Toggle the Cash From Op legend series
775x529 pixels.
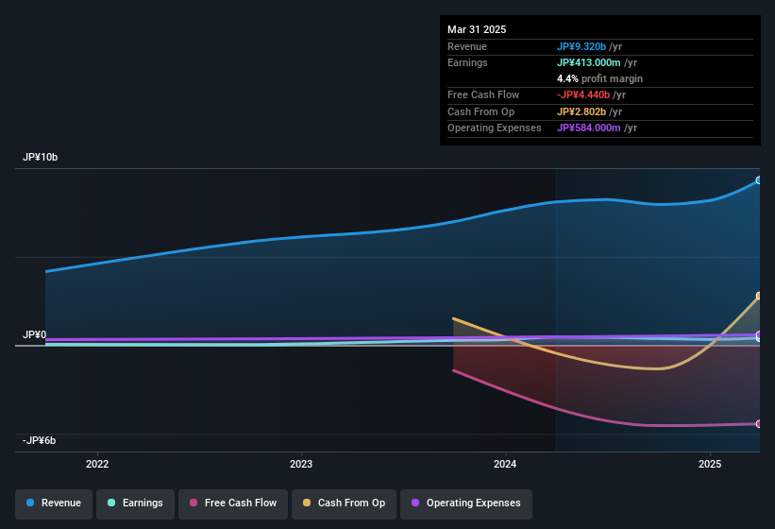[344, 503]
